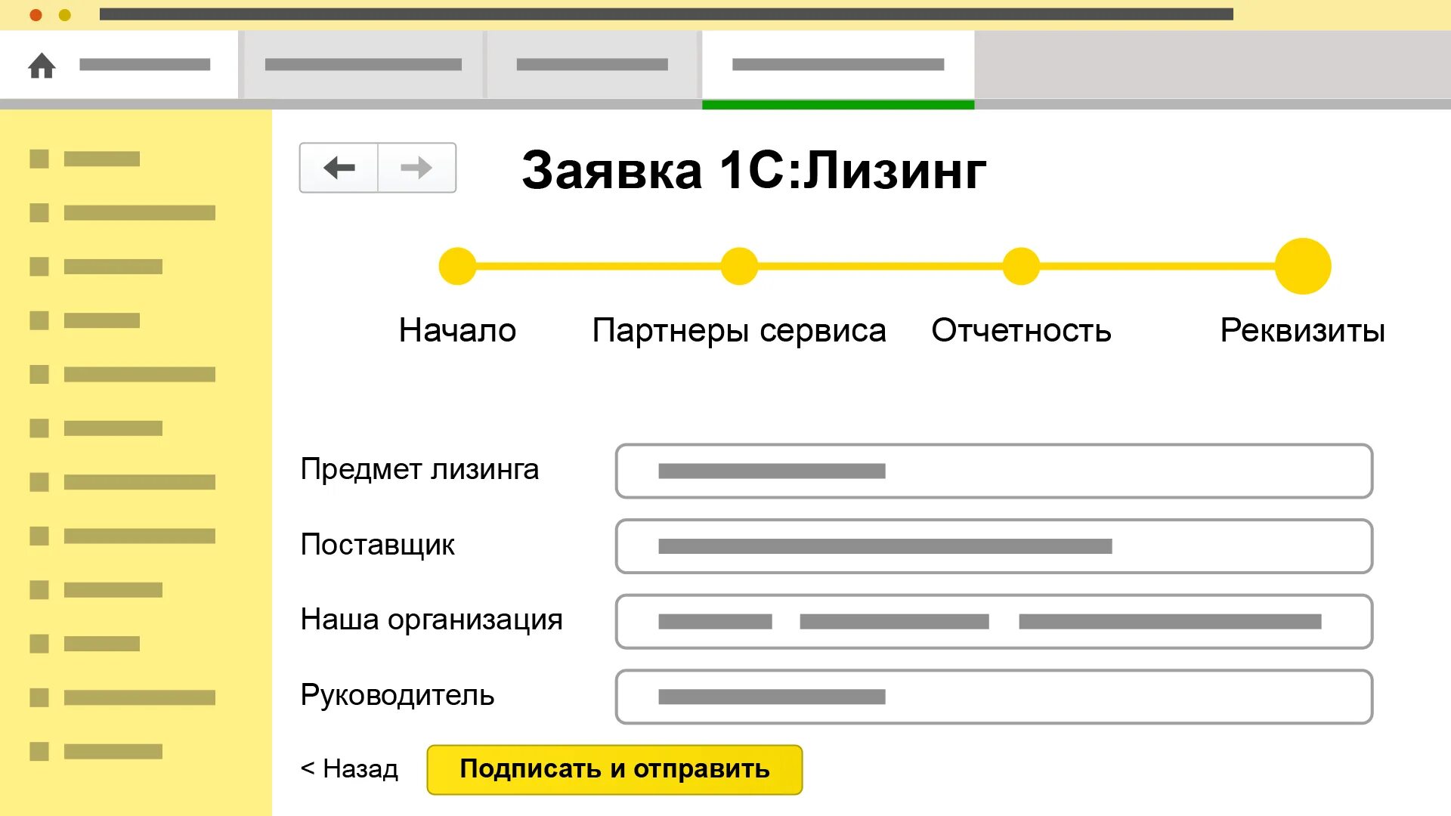Switch to the second browser tab
This screenshot has height=816, width=1451.
(x=363, y=64)
